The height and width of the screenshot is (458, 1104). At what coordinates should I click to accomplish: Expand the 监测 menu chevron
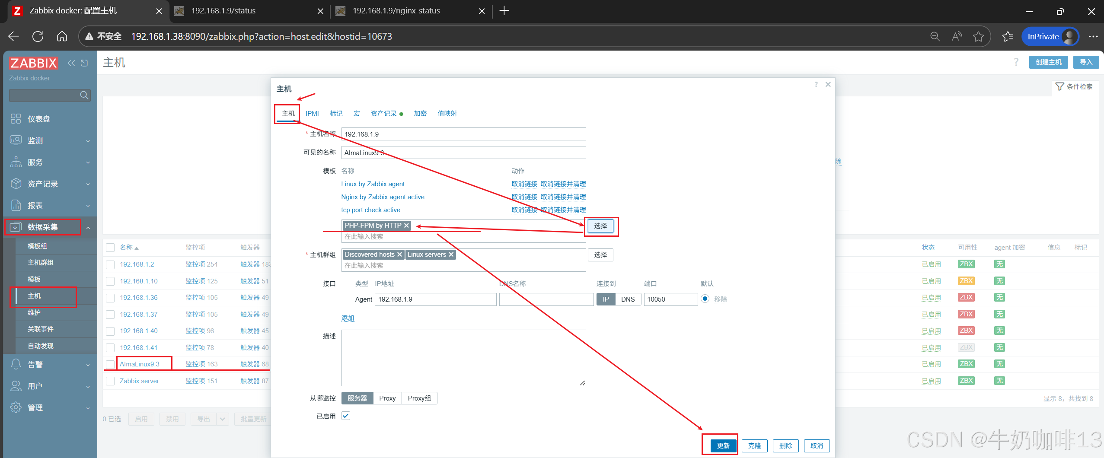88,141
